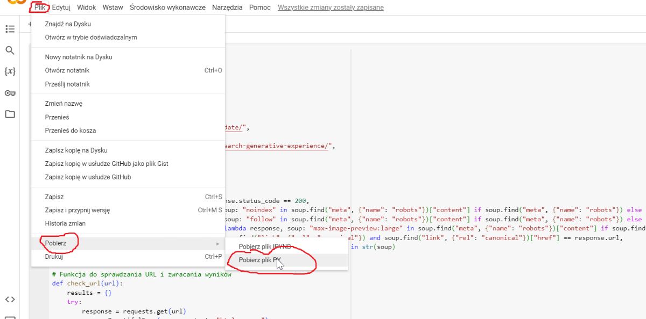The image size is (646, 319).
Task: Open the files folder icon in sidebar
Action: coord(10,114)
